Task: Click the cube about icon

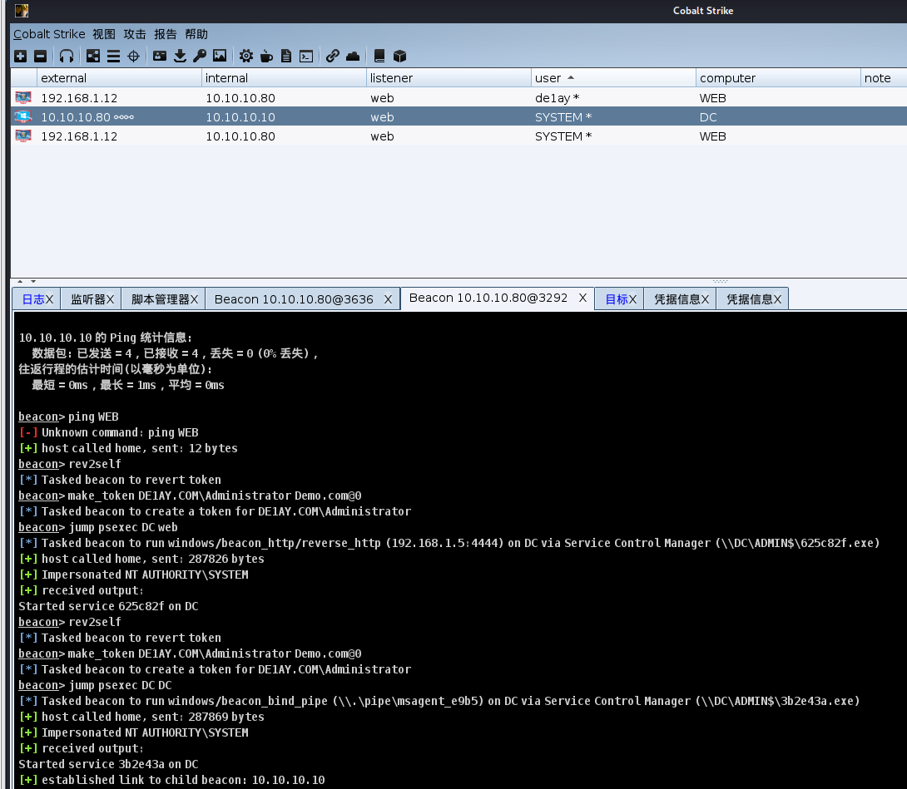Action: click(x=399, y=56)
